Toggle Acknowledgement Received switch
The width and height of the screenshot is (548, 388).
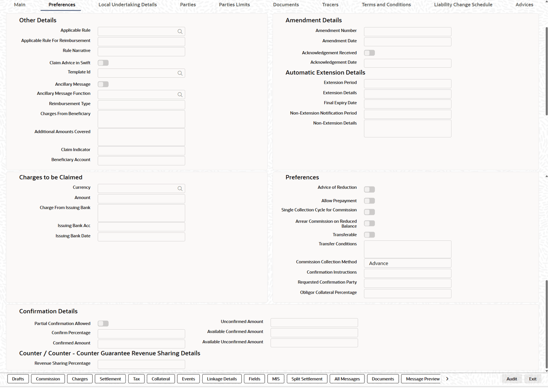369,53
